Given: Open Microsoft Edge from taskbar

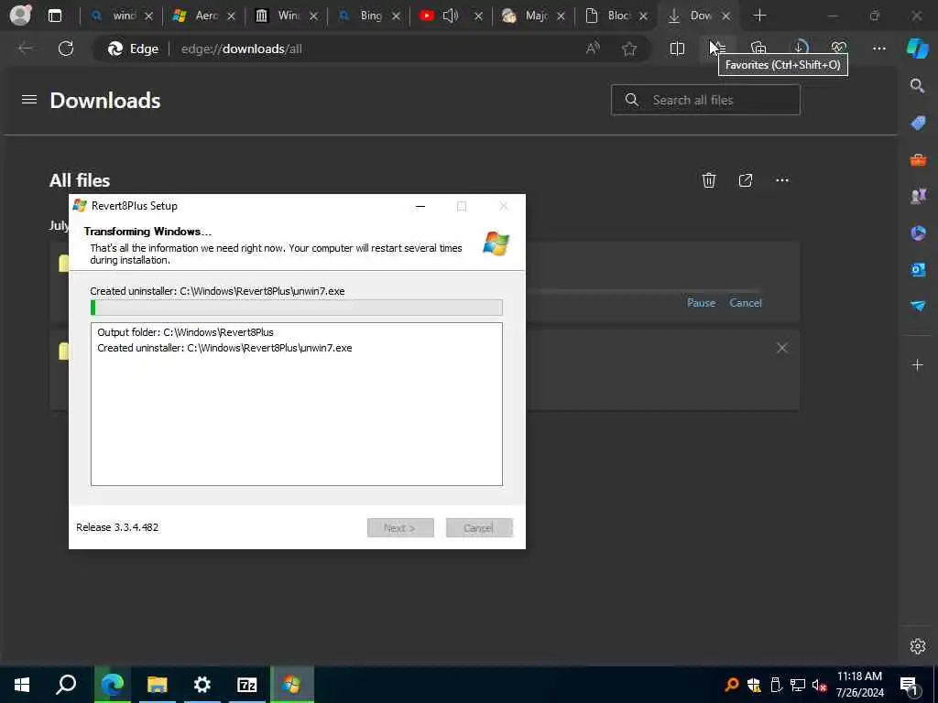Looking at the screenshot, I should click(x=112, y=685).
